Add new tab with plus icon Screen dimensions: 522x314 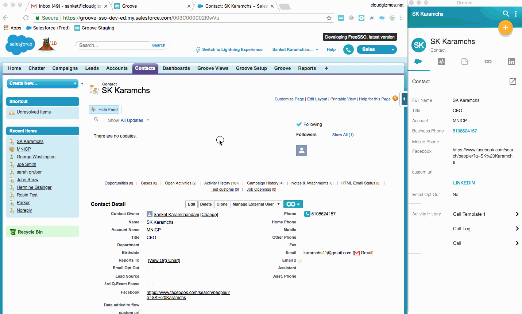326,68
